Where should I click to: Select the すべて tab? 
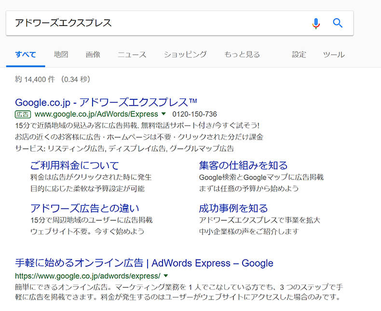point(26,54)
